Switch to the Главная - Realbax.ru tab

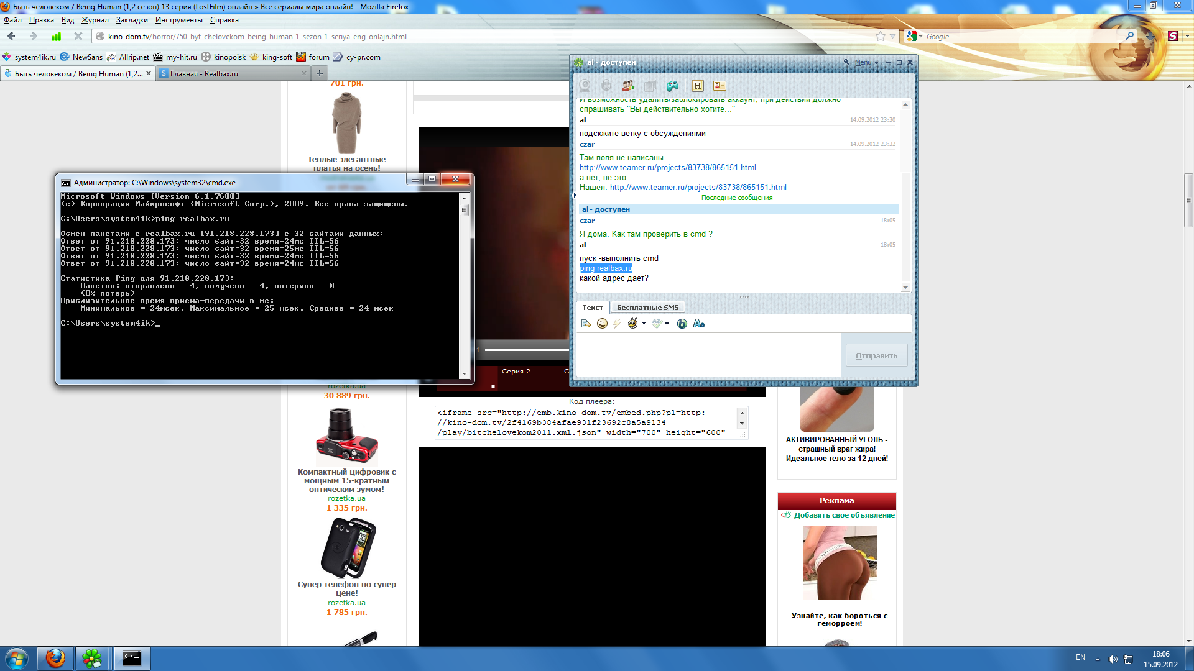point(204,73)
